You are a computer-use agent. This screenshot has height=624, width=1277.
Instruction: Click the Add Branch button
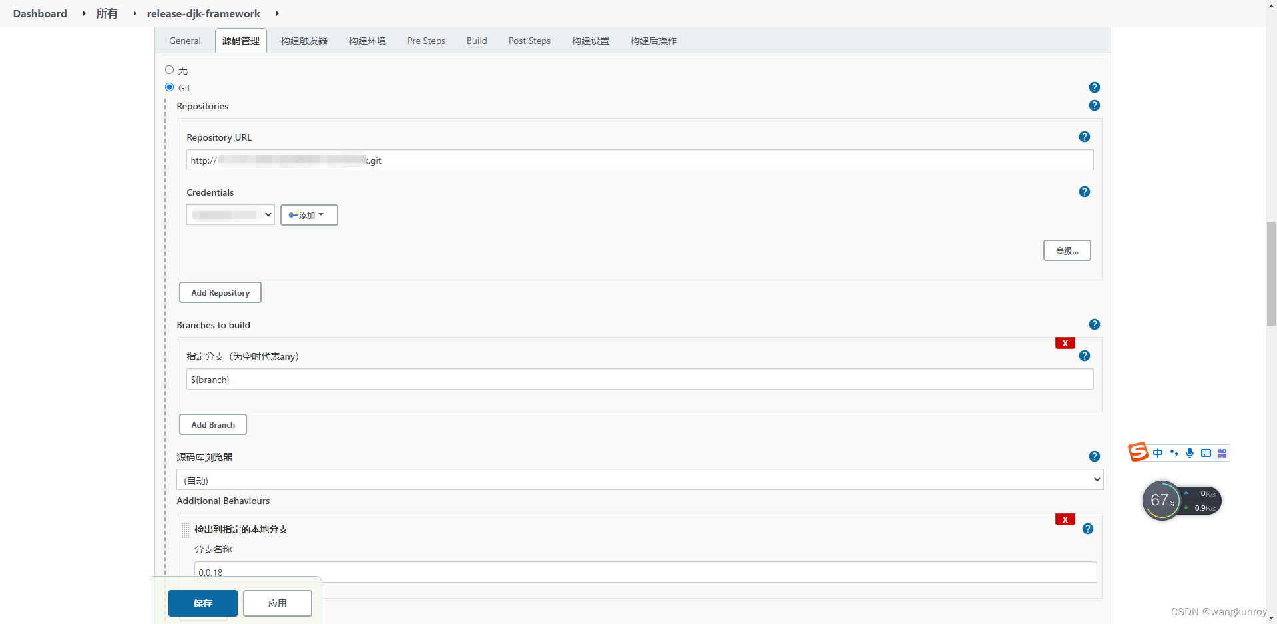(213, 424)
